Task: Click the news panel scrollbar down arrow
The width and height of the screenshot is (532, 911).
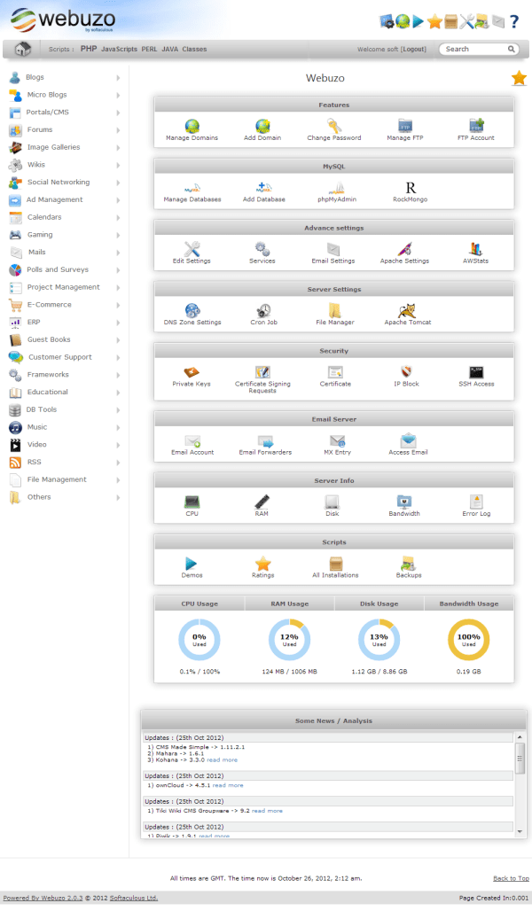Action: tap(520, 832)
